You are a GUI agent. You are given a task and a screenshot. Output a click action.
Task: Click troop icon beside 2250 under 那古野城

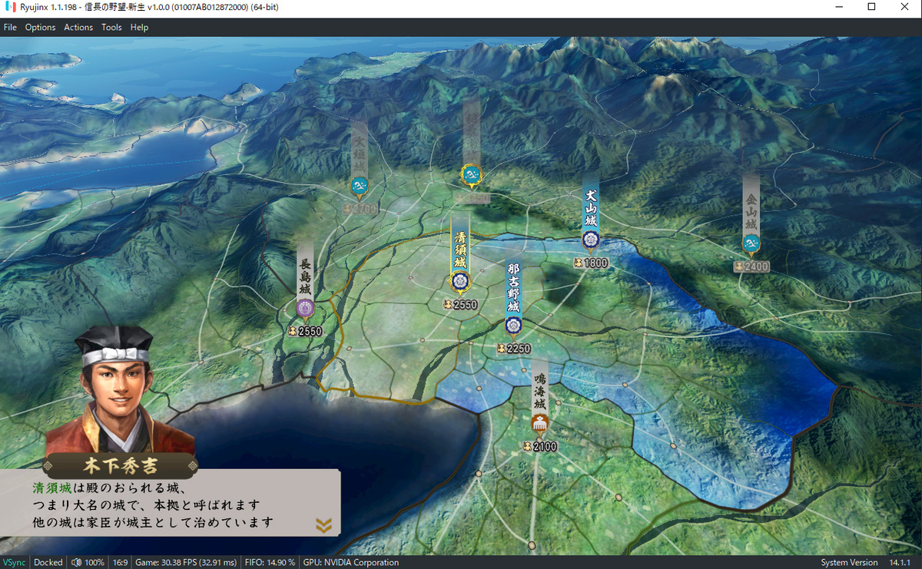pos(500,349)
